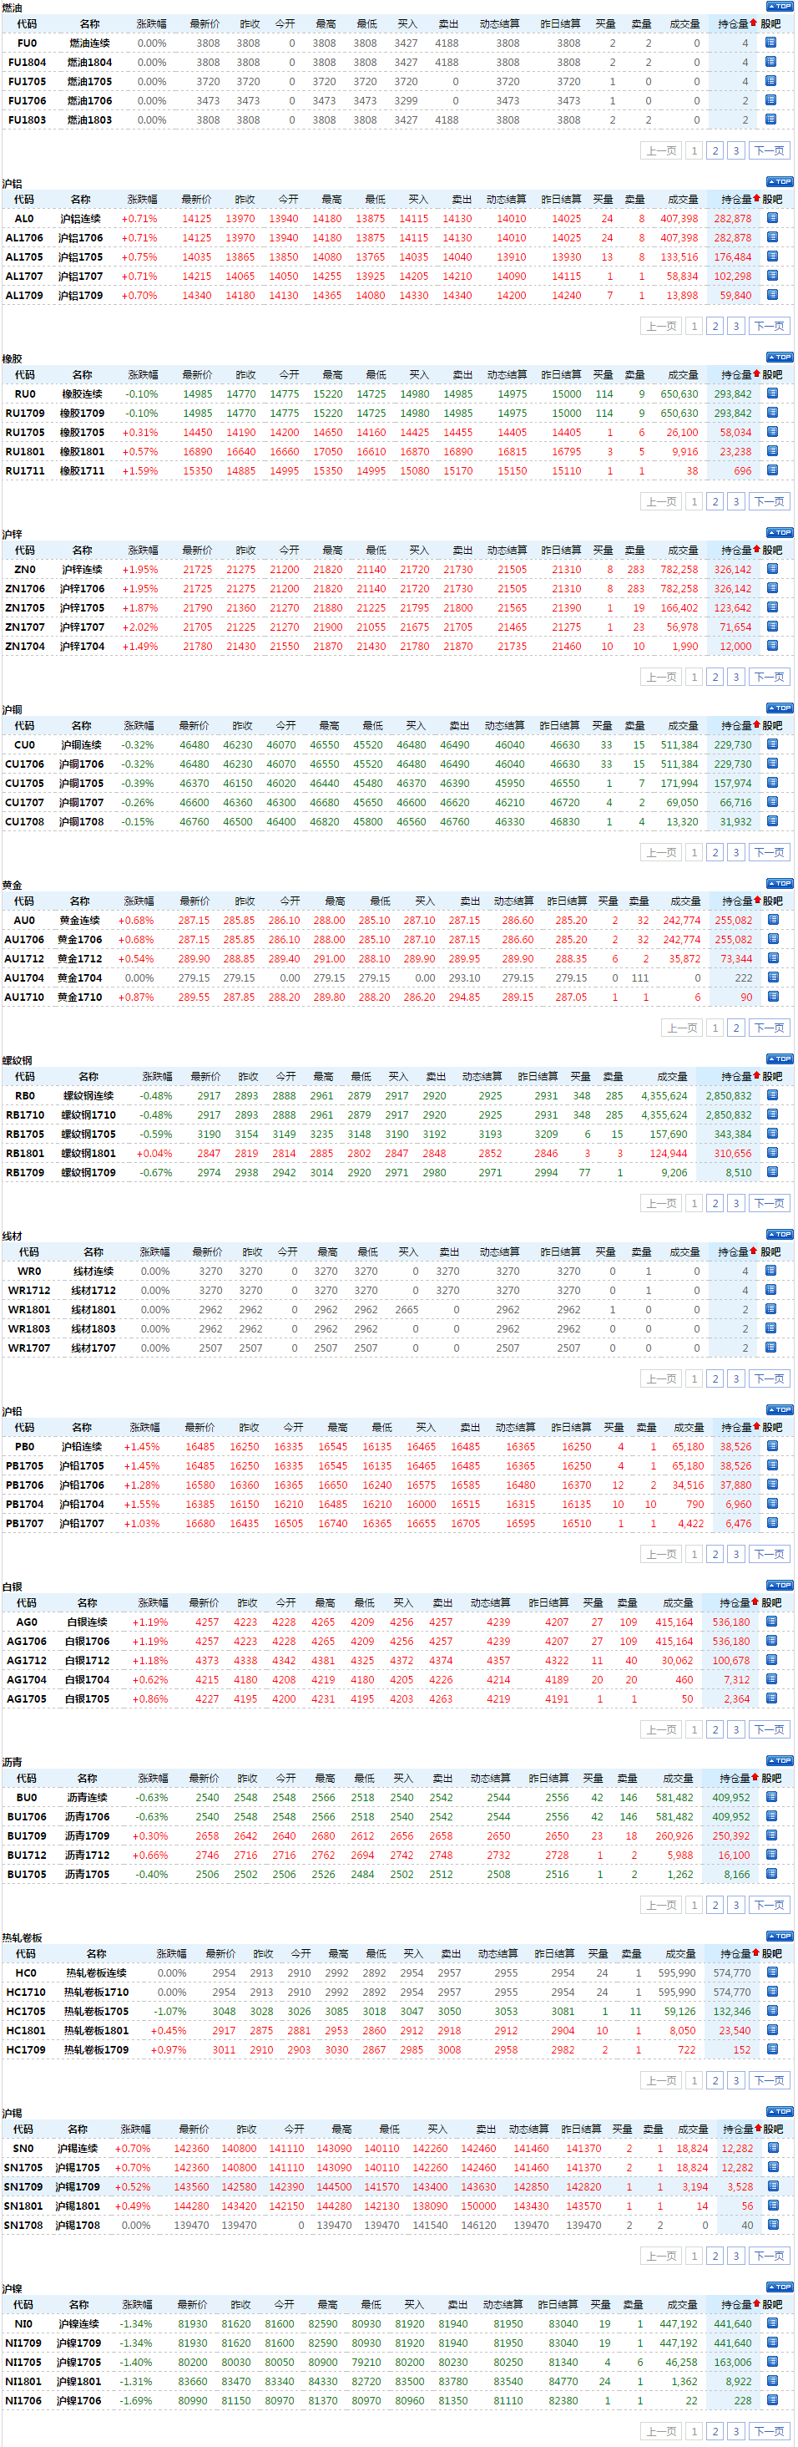Open the HC1705 contract code link
This screenshot has width=798, height=2447.
[26, 2011]
